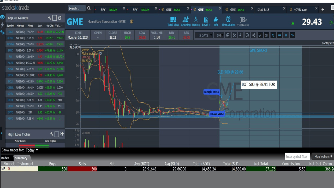Click the Financial Instrument column header
This screenshot has height=188, width=334.
pyautogui.click(x=19, y=164)
